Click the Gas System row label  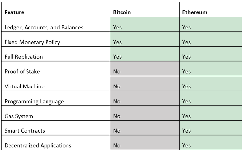coord(19,116)
